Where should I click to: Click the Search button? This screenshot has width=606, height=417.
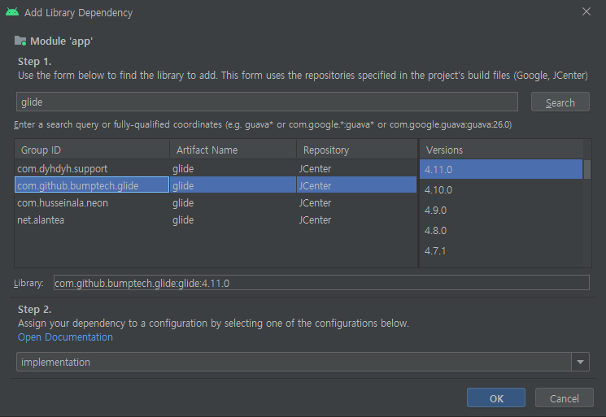(x=560, y=102)
